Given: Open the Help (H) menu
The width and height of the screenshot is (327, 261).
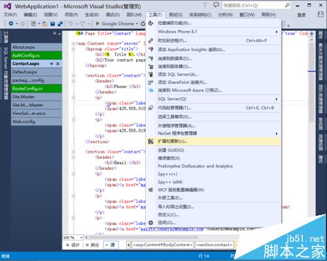Looking at the screenshot, I should [x=269, y=14].
